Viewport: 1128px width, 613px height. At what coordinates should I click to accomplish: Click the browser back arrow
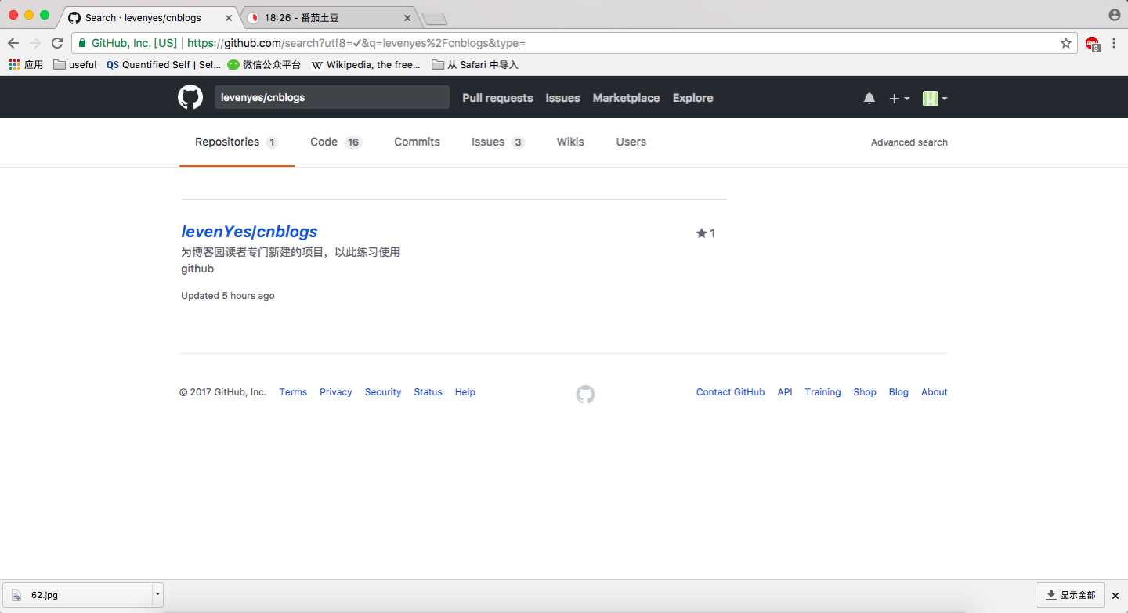click(x=13, y=43)
